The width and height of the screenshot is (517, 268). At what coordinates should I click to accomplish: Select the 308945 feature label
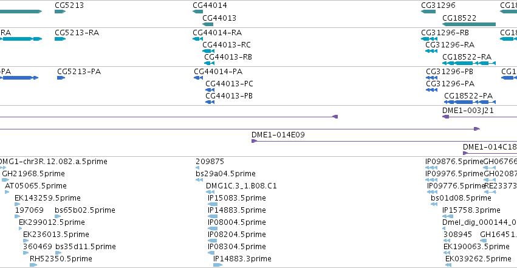click(457, 235)
